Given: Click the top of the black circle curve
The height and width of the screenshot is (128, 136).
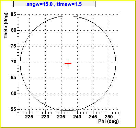Looking at the screenshot, I should click(x=68, y=16).
